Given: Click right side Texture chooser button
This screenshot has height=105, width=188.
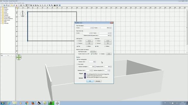Looking at the screenshot, I should tap(108, 43).
